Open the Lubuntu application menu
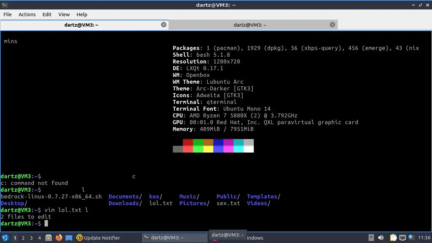Viewport: 432px width, 243px height. coord(5,238)
